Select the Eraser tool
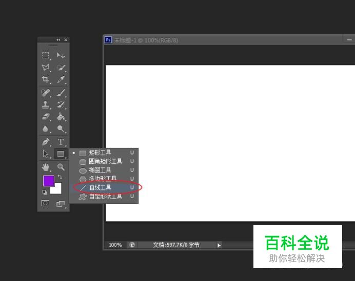Image resolution: width=355 pixels, height=281 pixels. (x=46, y=117)
